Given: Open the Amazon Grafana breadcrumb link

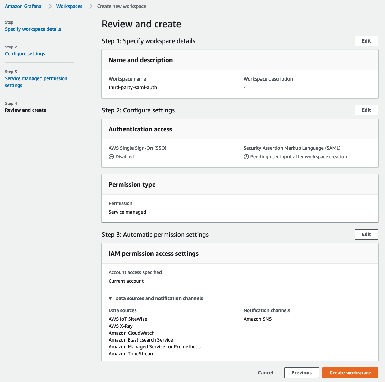Looking at the screenshot, I should (x=23, y=6).
